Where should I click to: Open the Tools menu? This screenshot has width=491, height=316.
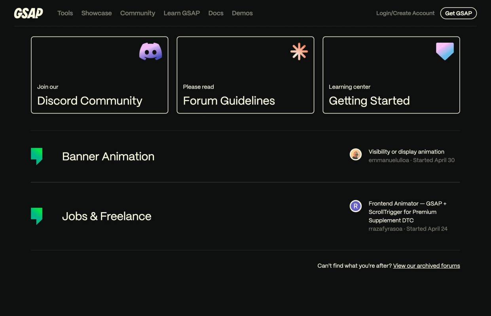pyautogui.click(x=65, y=13)
